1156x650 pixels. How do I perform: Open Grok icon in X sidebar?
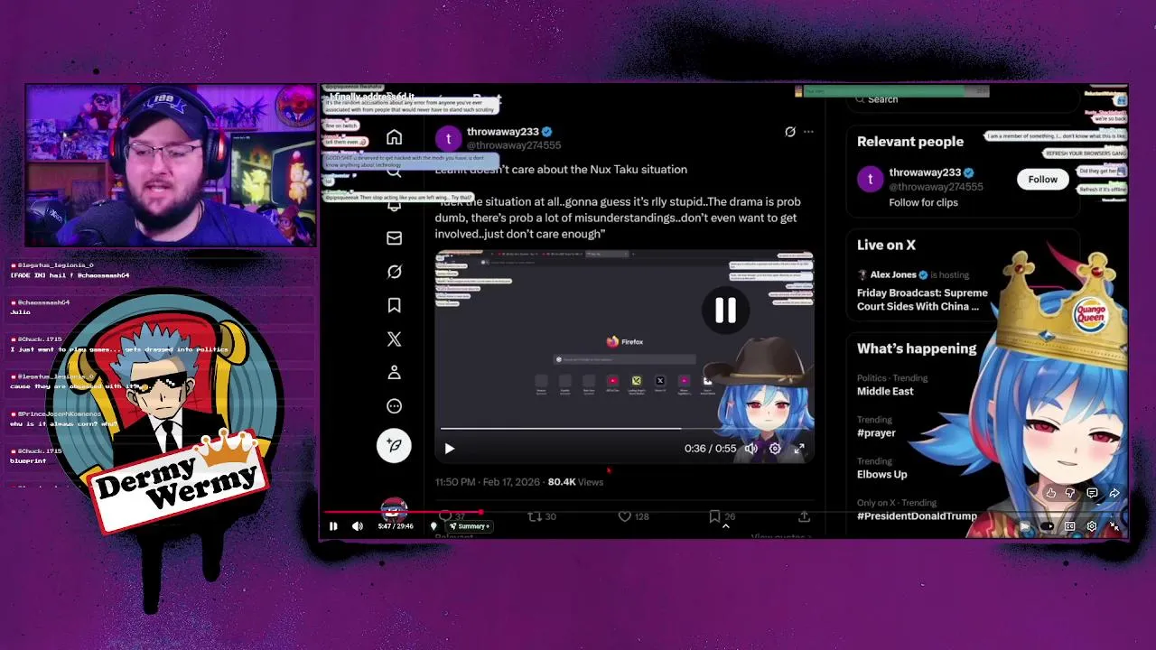(x=395, y=272)
